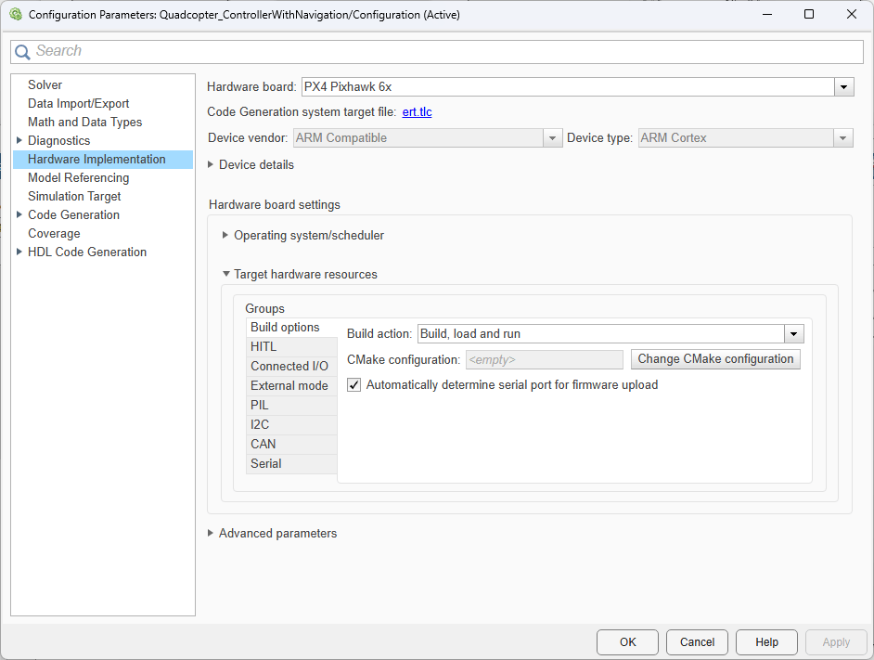Select HITL group

click(291, 347)
